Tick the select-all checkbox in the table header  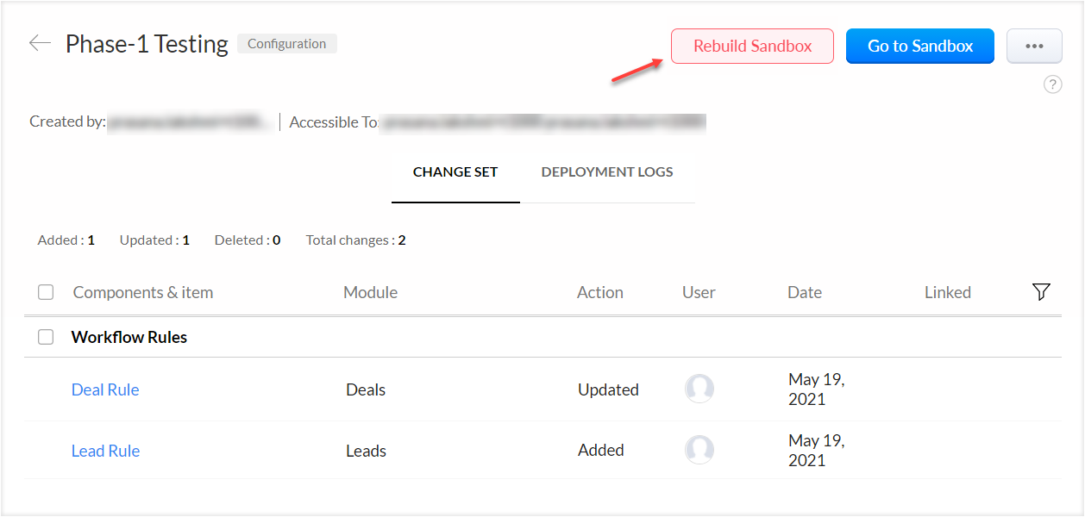pos(46,293)
